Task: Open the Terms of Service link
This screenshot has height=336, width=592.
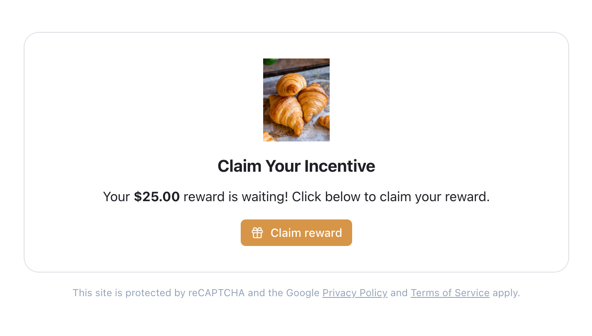Action: (450, 293)
